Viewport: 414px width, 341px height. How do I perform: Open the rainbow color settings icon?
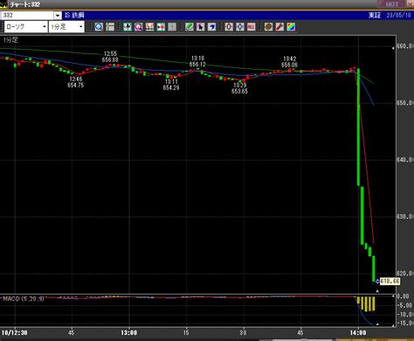[291, 27]
